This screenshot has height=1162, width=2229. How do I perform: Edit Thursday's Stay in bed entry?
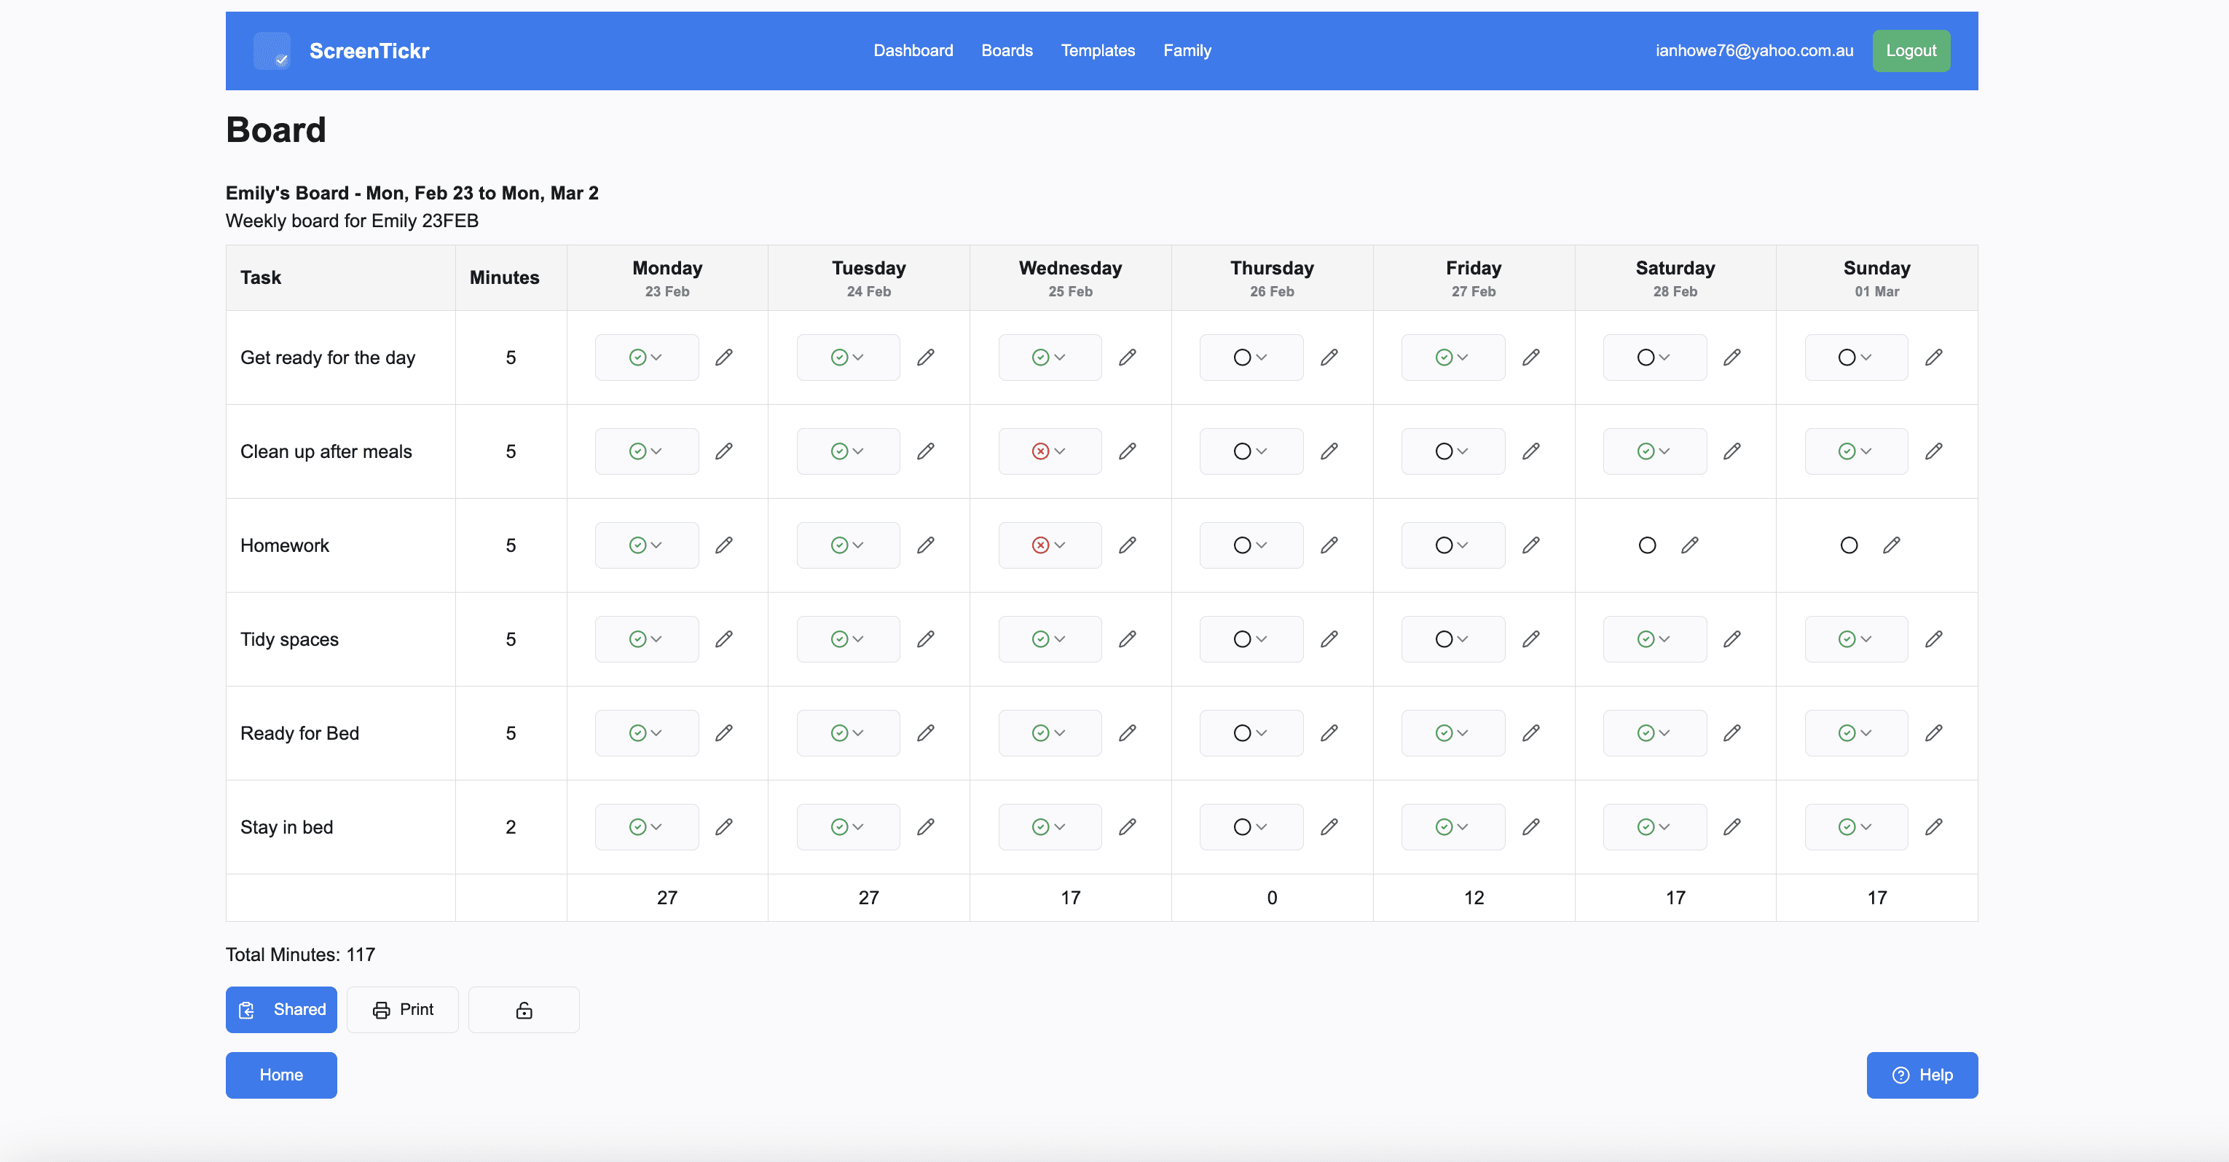click(x=1329, y=826)
